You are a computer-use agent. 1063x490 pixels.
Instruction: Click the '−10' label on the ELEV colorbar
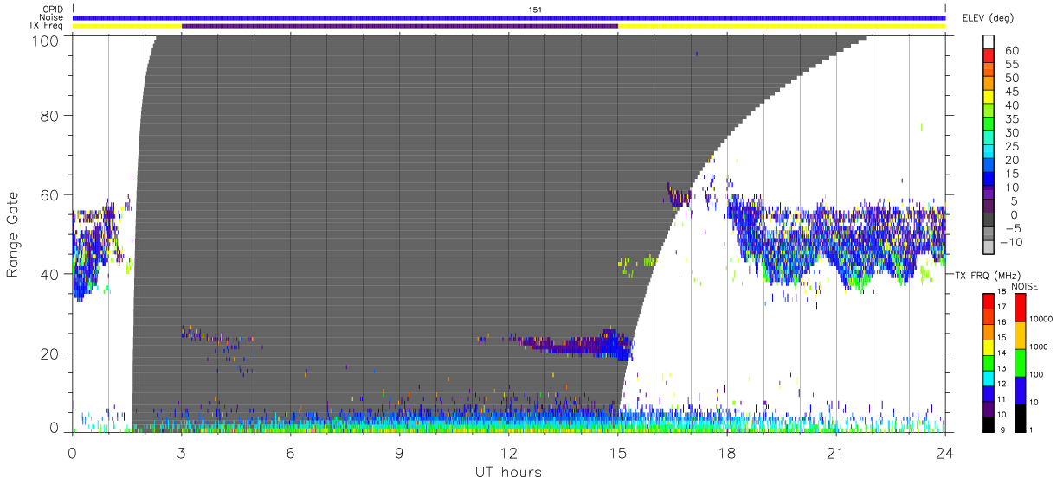pyautogui.click(x=1009, y=242)
